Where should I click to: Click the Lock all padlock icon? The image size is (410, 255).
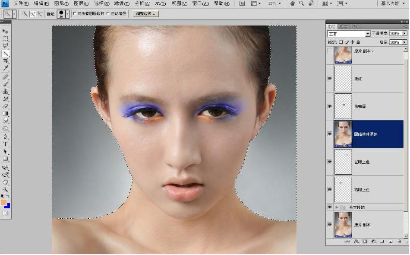(x=358, y=42)
